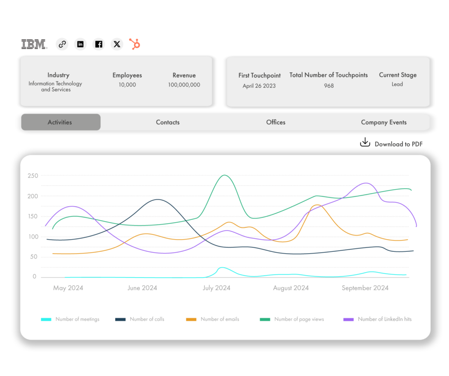Screen dimensions: 449x376
Task: Open the company LinkedIn profile icon
Action: [x=80, y=44]
